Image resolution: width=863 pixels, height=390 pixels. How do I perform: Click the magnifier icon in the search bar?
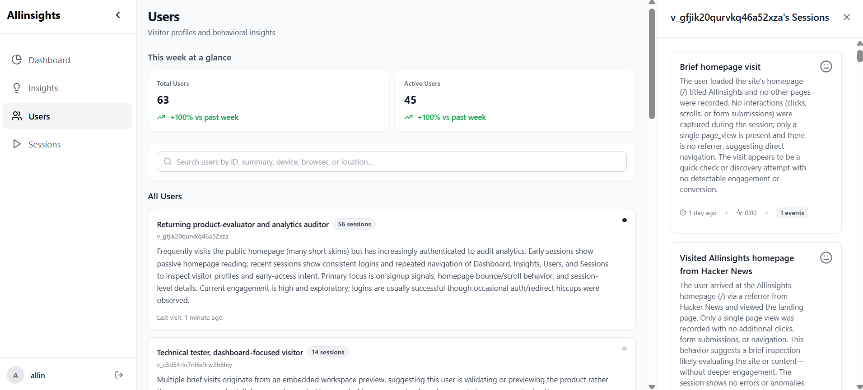coord(168,161)
